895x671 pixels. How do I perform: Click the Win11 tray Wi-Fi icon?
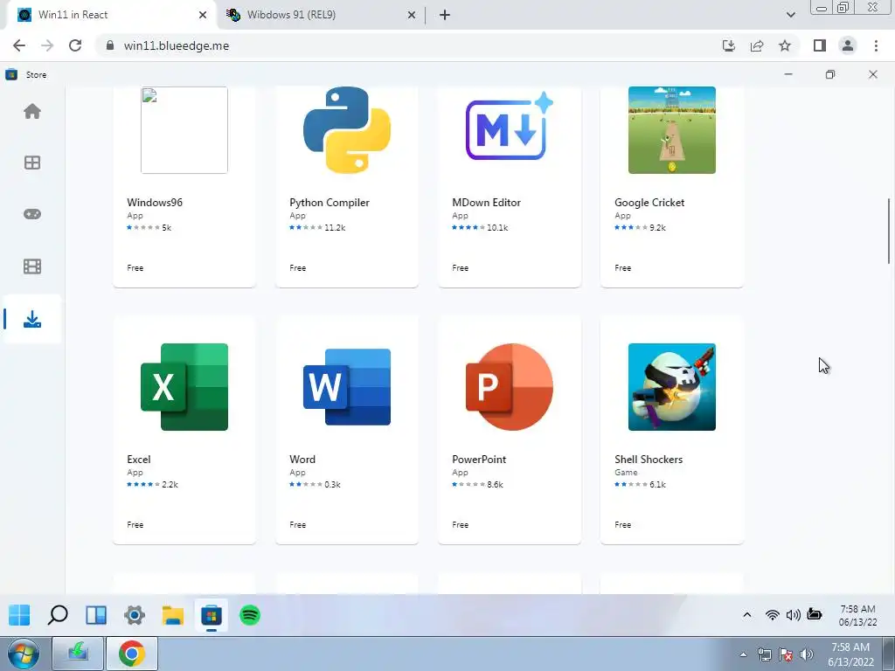773,614
